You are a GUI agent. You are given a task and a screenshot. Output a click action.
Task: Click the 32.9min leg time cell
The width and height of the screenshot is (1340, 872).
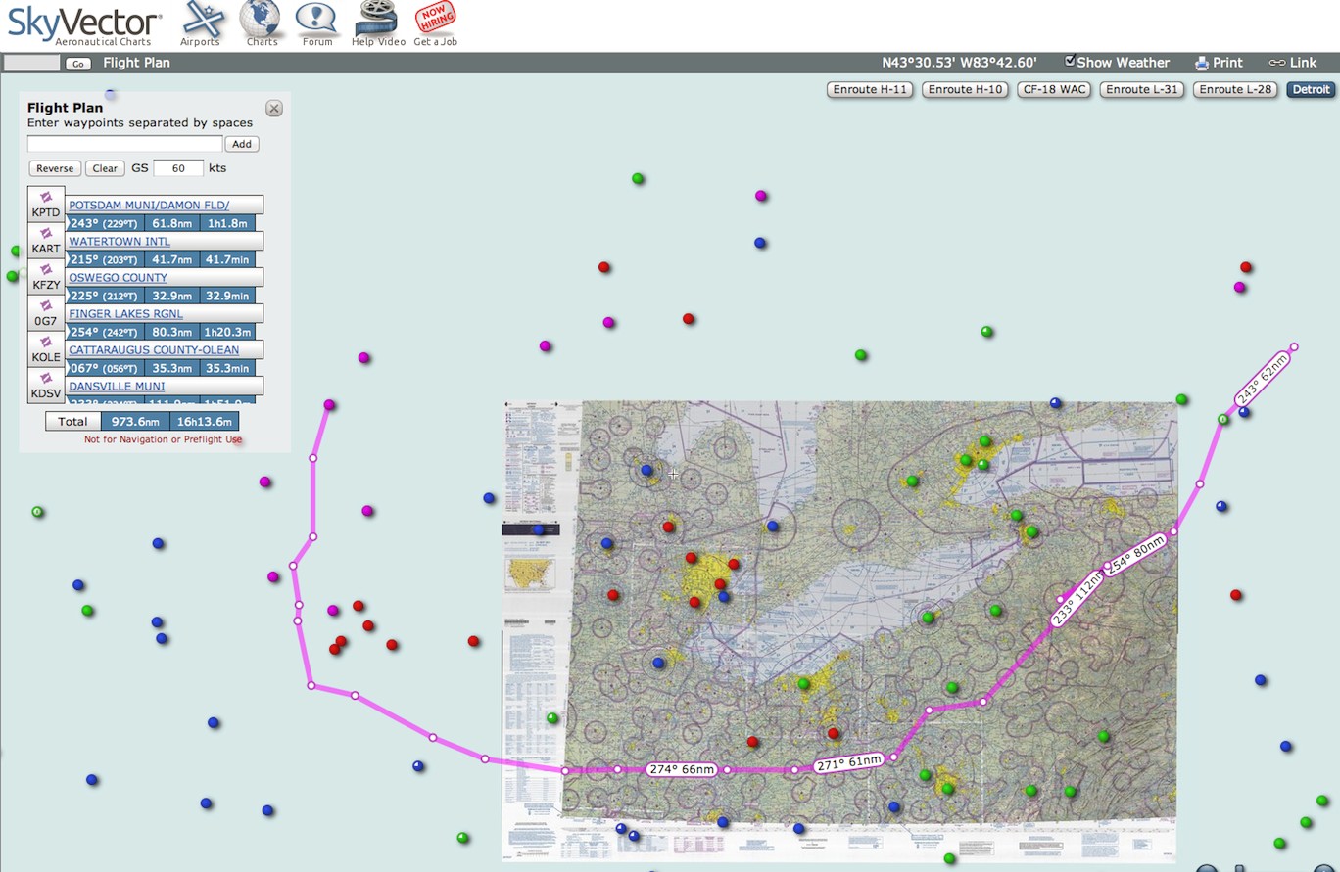click(227, 296)
